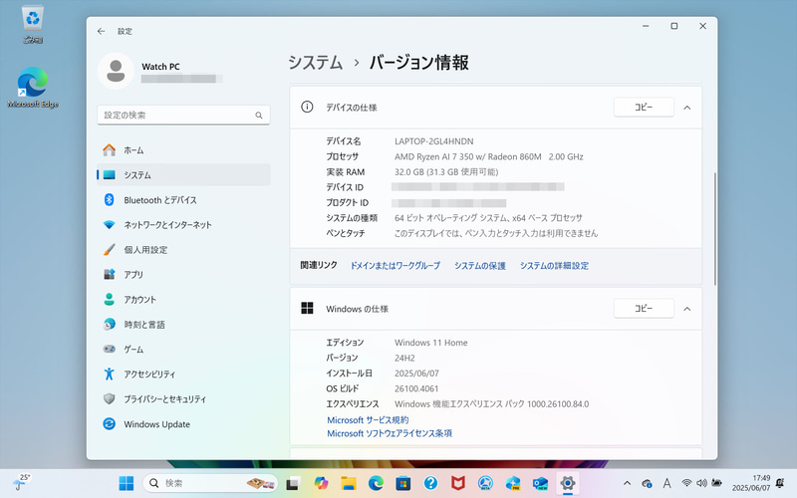797x498 pixels.
Task: Click the info icon beside デバイスの仕様
Action: coord(307,107)
